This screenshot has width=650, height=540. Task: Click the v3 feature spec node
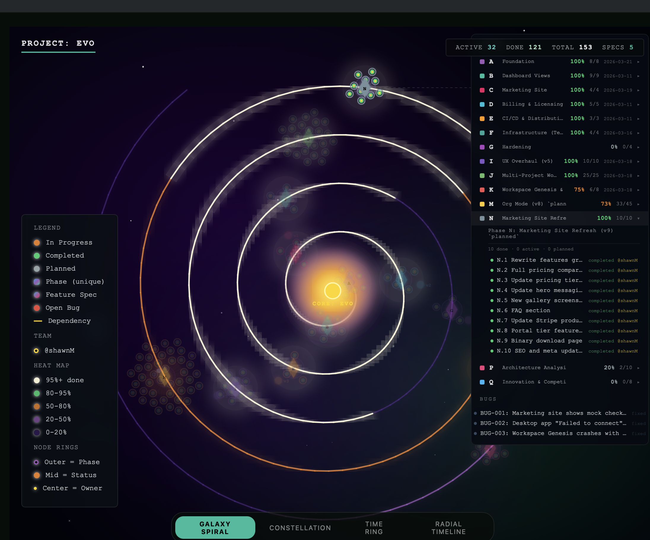[278, 381]
